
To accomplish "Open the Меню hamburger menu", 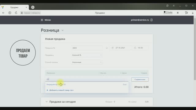I will click(x=46, y=20).
